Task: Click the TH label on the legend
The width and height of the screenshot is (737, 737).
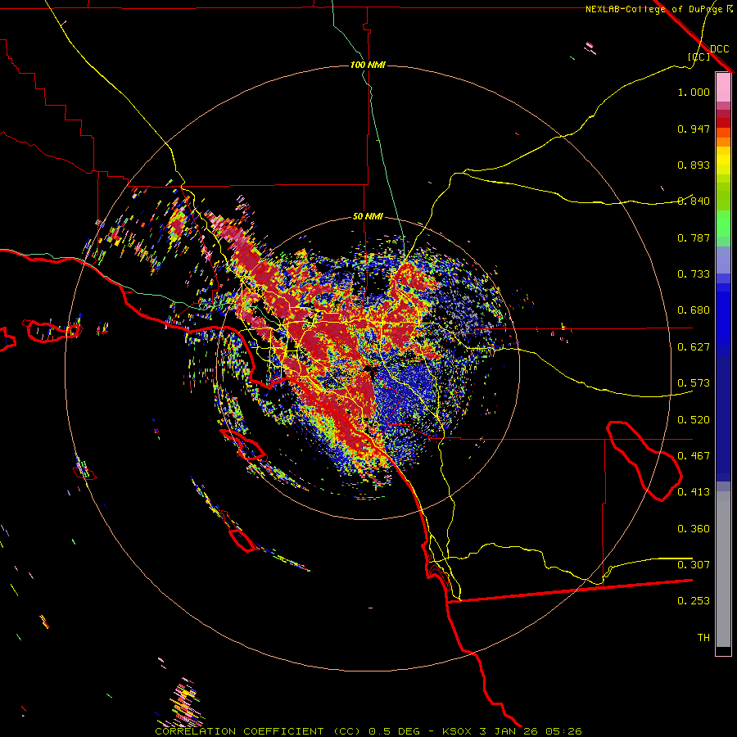Action: click(x=703, y=638)
